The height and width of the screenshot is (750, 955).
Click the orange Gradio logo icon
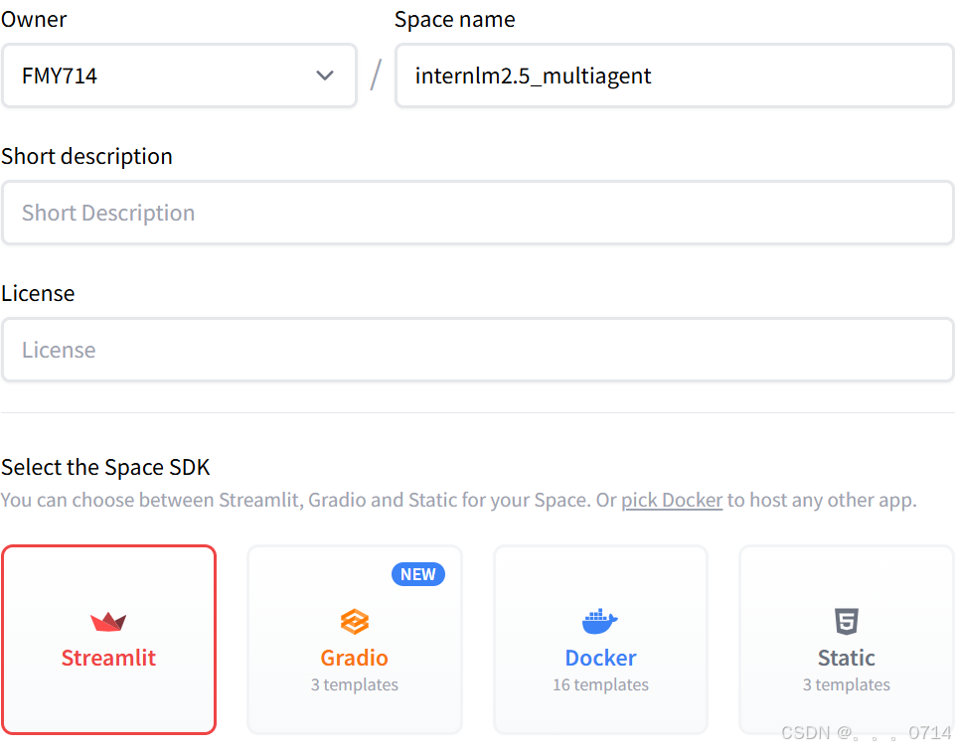[355, 622]
